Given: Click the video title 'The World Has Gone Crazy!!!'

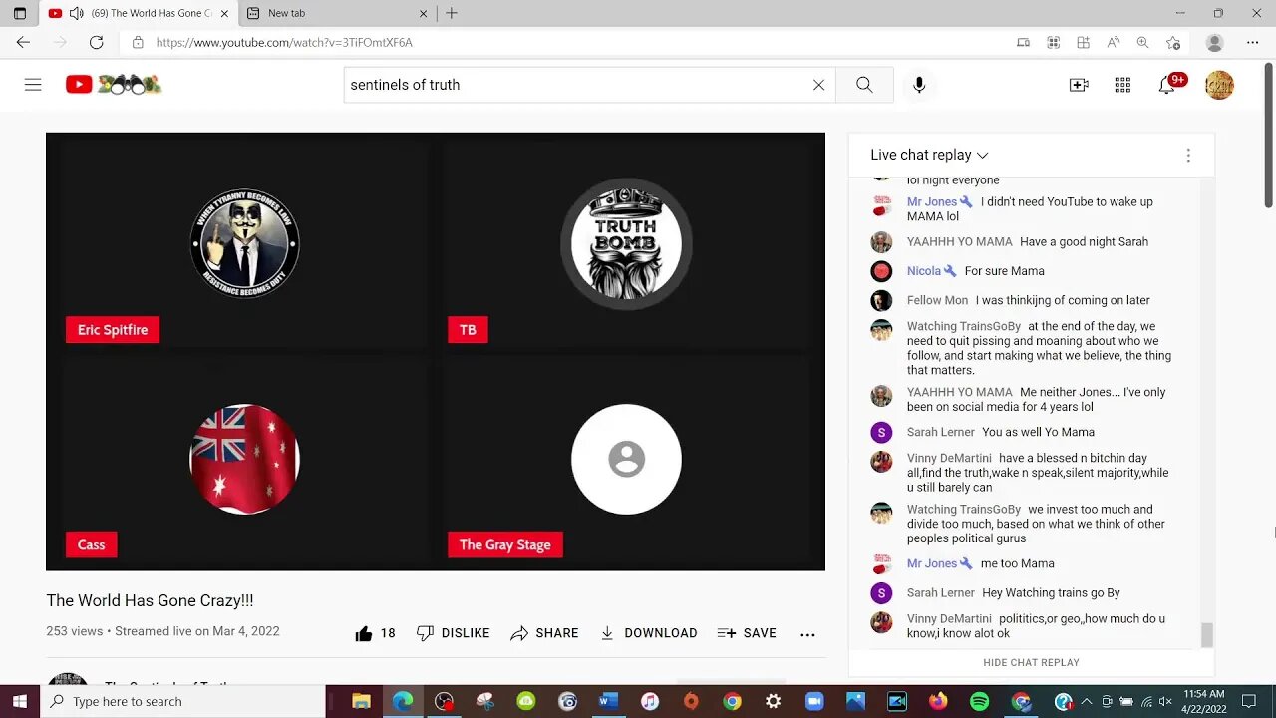Looking at the screenshot, I should click(150, 600).
